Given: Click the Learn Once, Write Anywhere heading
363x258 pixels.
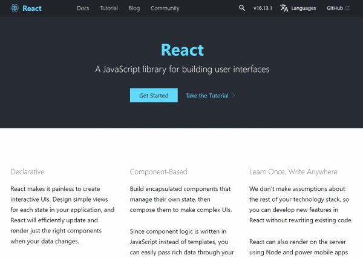Looking at the screenshot, I should pos(293,172).
